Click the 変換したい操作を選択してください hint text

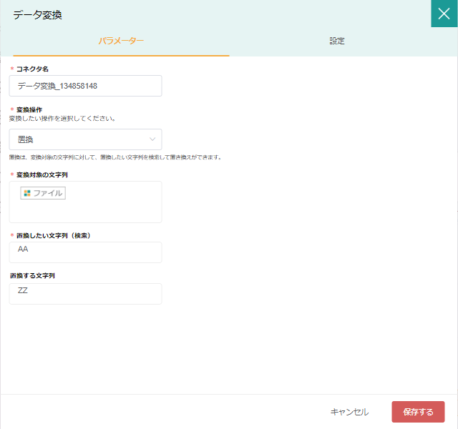click(62, 118)
